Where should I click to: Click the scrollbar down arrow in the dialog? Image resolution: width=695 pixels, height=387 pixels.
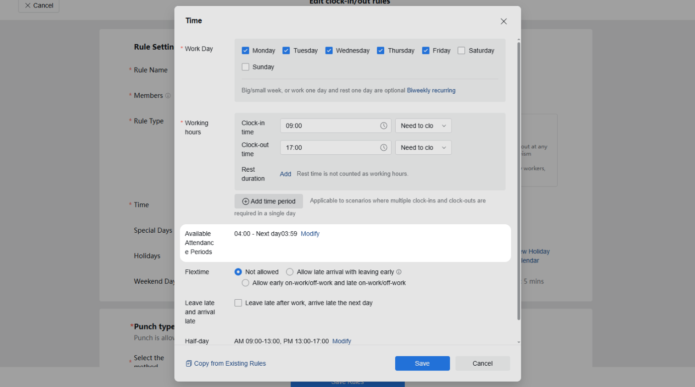coord(519,342)
